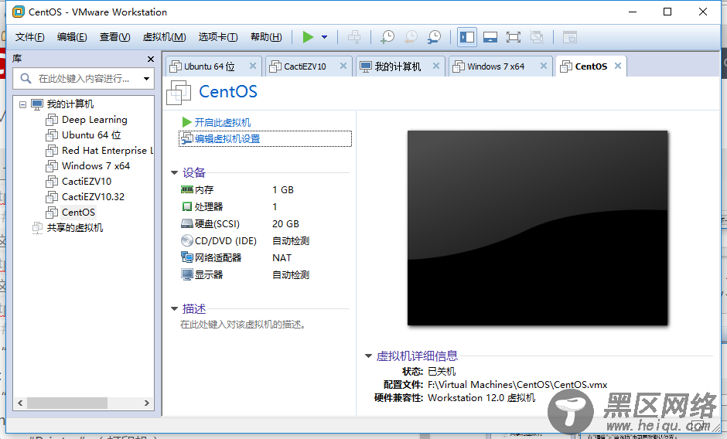Screen dimensions: 727x439
Task: Toggle the library sidebar view icon
Action: pos(467,37)
